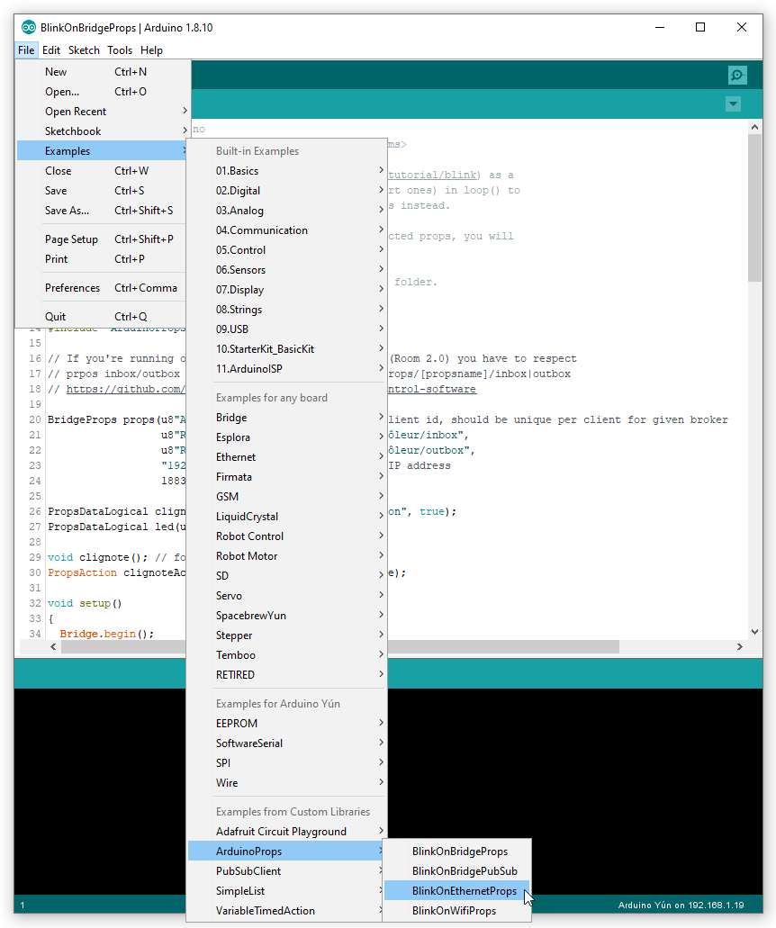Open the Serial Monitor magnifier icon
Screen dimensions: 776x928
(737, 76)
